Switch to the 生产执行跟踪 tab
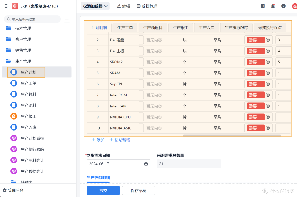Screen dimensions: 297x197 point(237,28)
